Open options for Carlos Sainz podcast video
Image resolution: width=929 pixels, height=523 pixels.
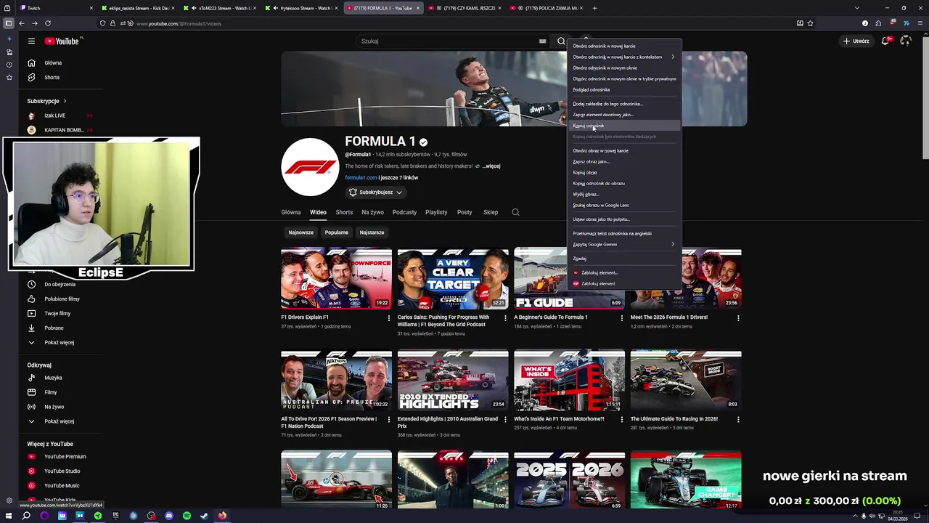[505, 318]
